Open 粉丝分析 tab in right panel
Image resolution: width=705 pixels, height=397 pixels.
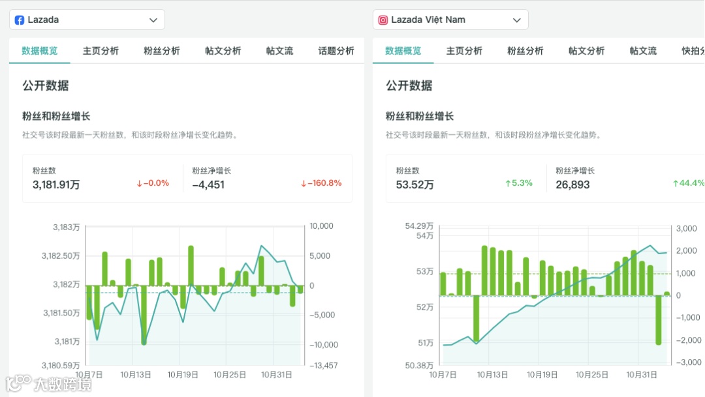coord(525,51)
